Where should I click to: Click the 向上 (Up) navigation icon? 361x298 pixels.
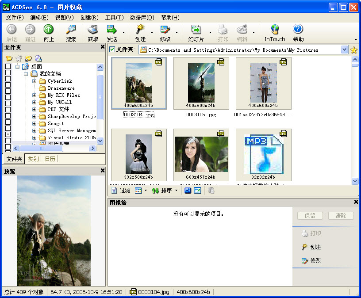(x=49, y=30)
